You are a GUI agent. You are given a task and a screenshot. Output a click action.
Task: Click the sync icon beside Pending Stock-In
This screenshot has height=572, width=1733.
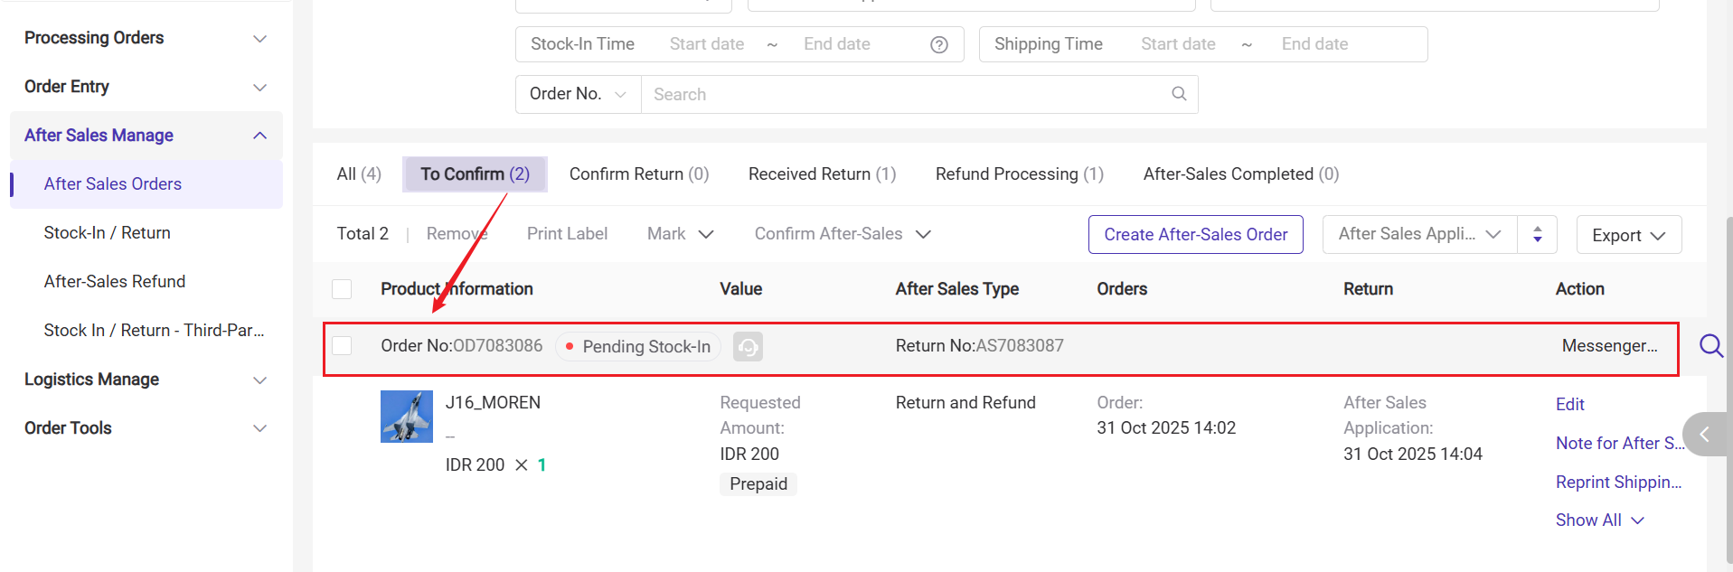[748, 347]
